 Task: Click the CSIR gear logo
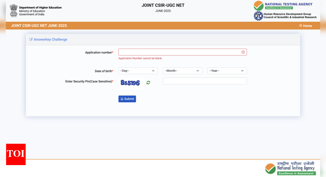pos(258,16)
